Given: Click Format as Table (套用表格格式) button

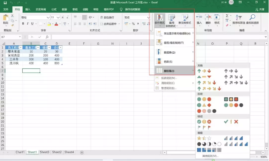Looking at the screenshot, I should (171, 21).
